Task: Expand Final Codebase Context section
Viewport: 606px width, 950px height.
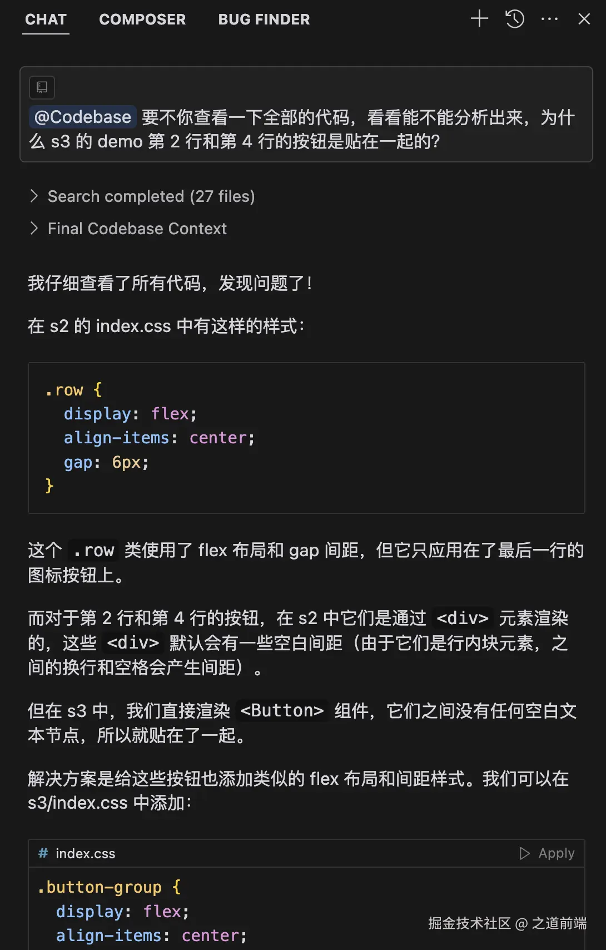Action: (137, 229)
